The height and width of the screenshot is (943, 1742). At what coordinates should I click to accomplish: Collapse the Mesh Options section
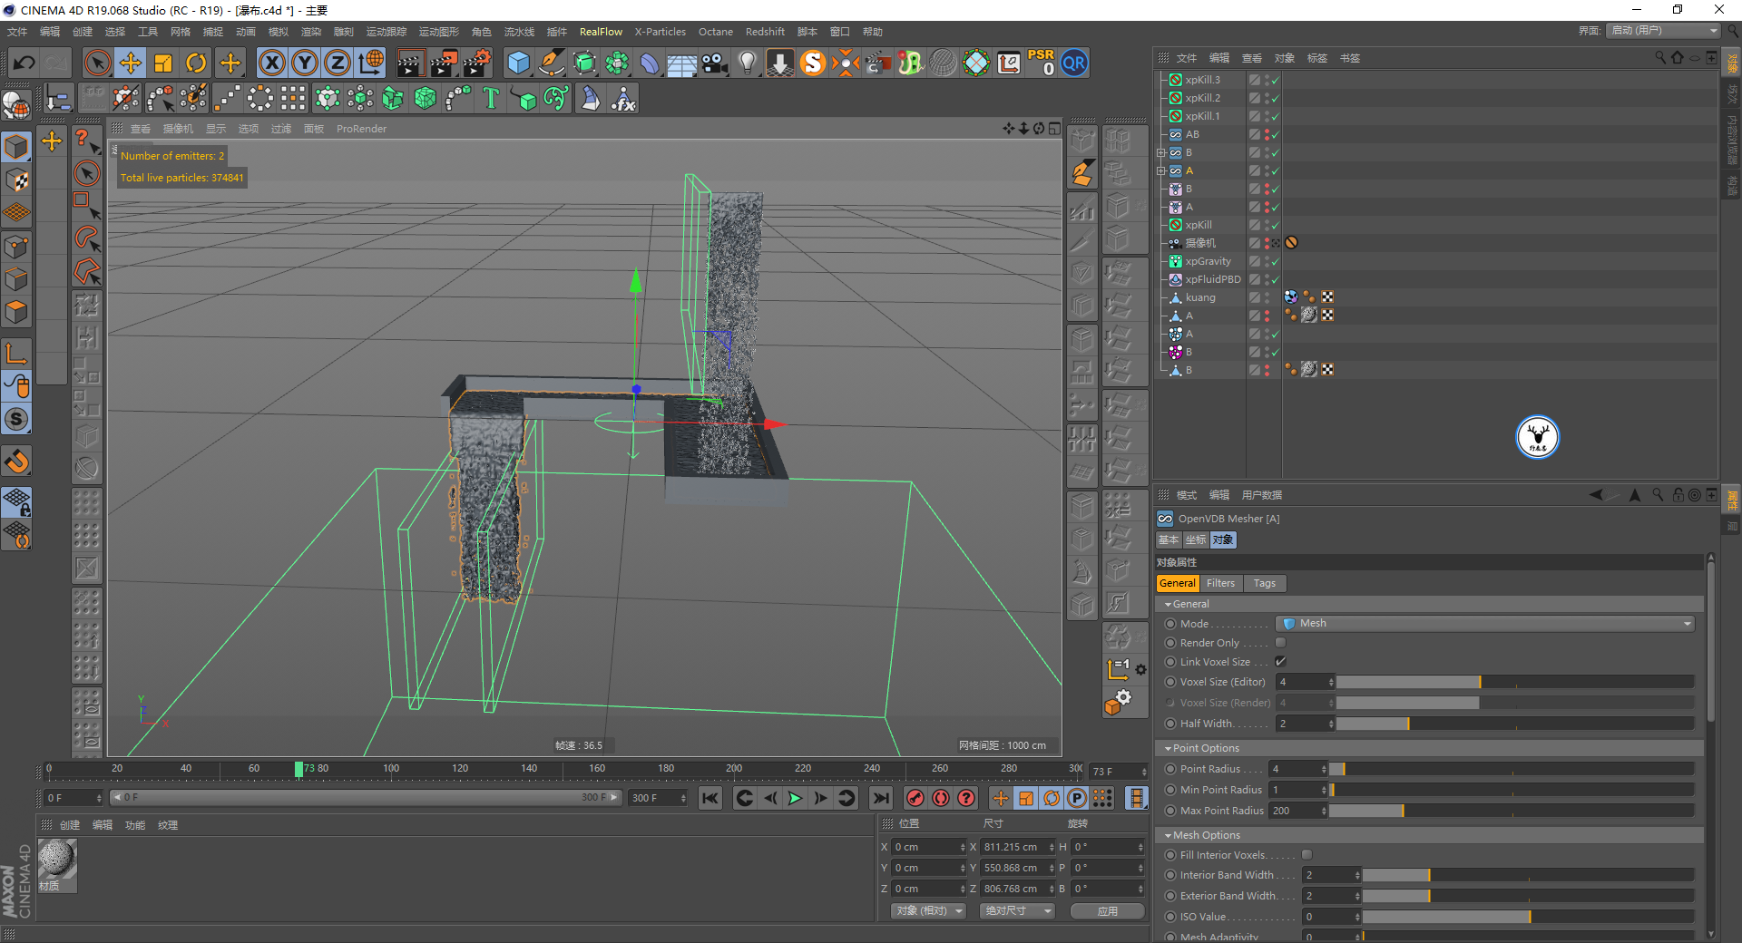coord(1169,835)
